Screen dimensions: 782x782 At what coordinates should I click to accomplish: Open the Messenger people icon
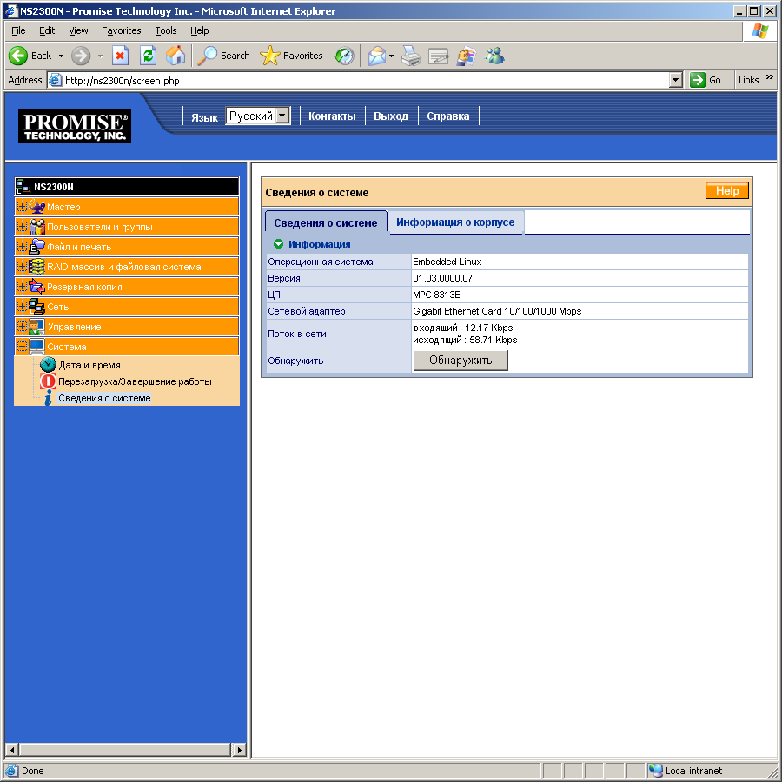(494, 56)
